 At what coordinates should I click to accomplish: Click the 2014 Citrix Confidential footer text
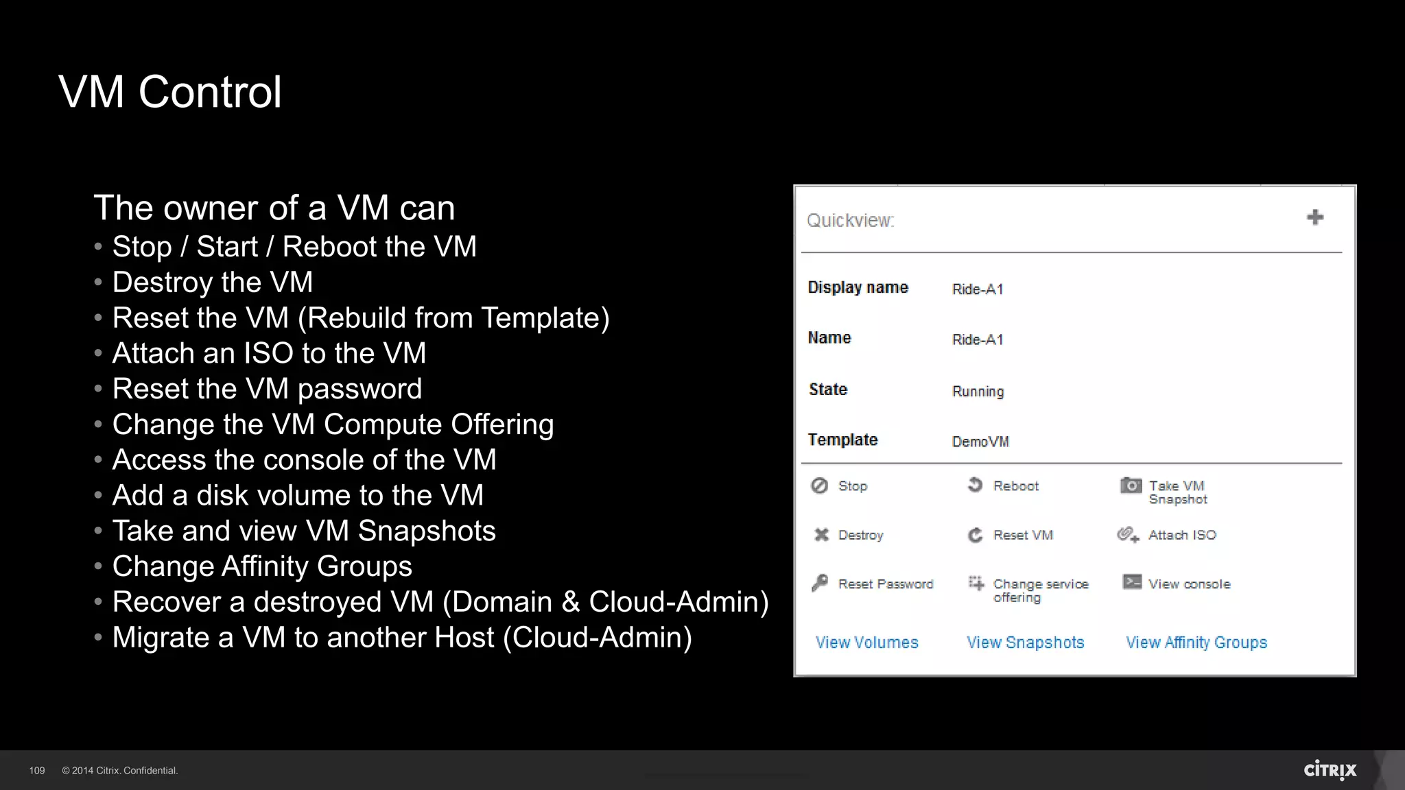click(x=119, y=771)
